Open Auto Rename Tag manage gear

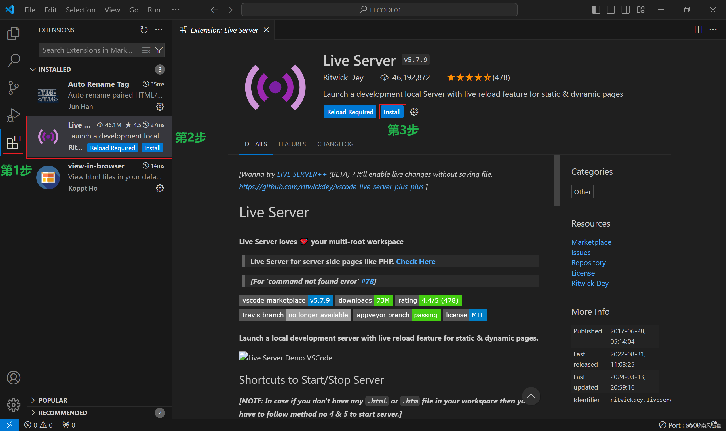click(x=160, y=107)
